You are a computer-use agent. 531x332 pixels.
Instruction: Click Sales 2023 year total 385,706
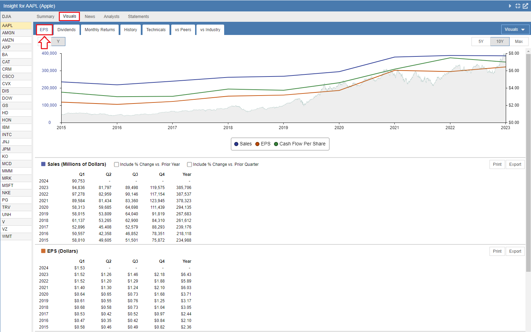pyautogui.click(x=184, y=188)
